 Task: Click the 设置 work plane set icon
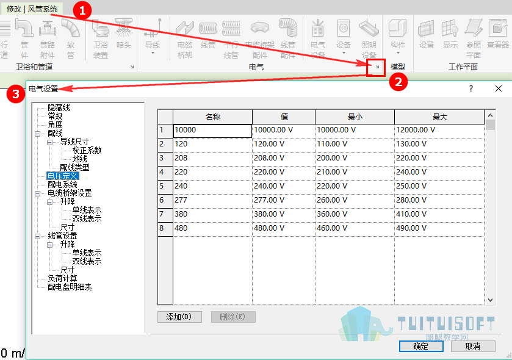tap(426, 34)
